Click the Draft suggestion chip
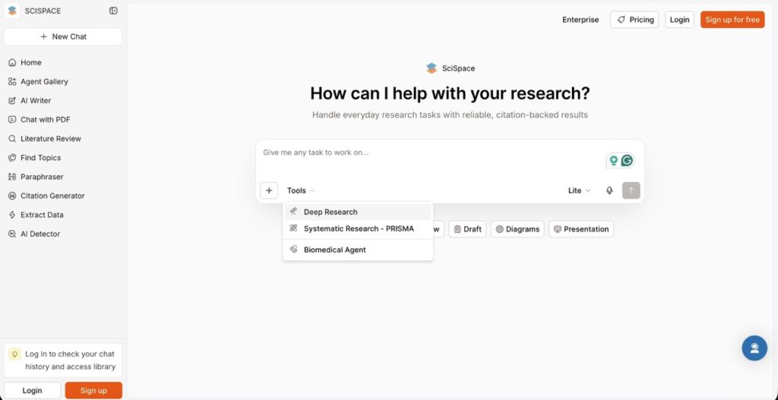The width and height of the screenshot is (778, 400). (x=467, y=229)
